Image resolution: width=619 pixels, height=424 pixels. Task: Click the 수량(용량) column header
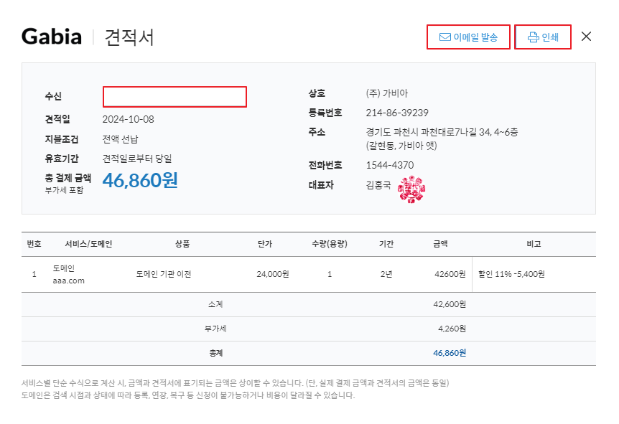330,244
